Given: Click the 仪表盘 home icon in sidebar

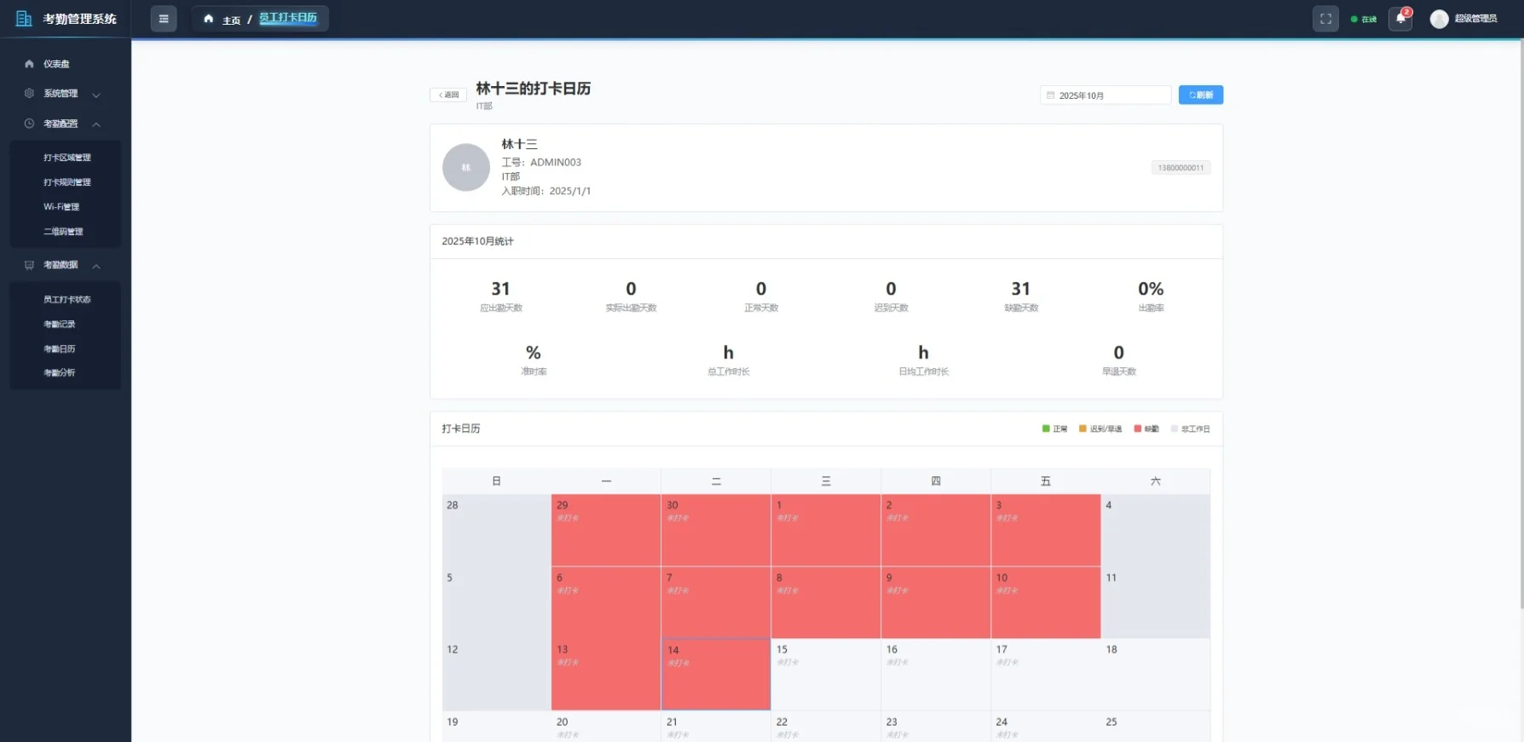Looking at the screenshot, I should [x=29, y=64].
